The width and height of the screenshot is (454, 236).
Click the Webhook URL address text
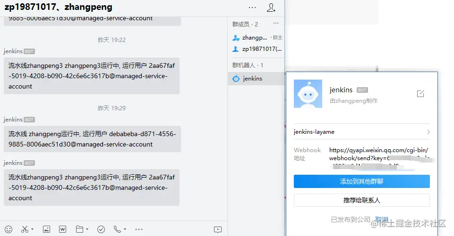(x=379, y=158)
